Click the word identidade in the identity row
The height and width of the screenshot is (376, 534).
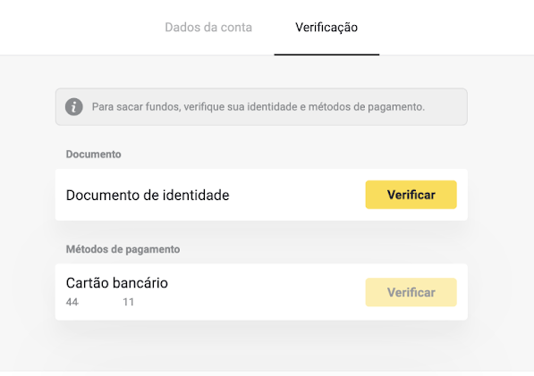[x=196, y=195]
